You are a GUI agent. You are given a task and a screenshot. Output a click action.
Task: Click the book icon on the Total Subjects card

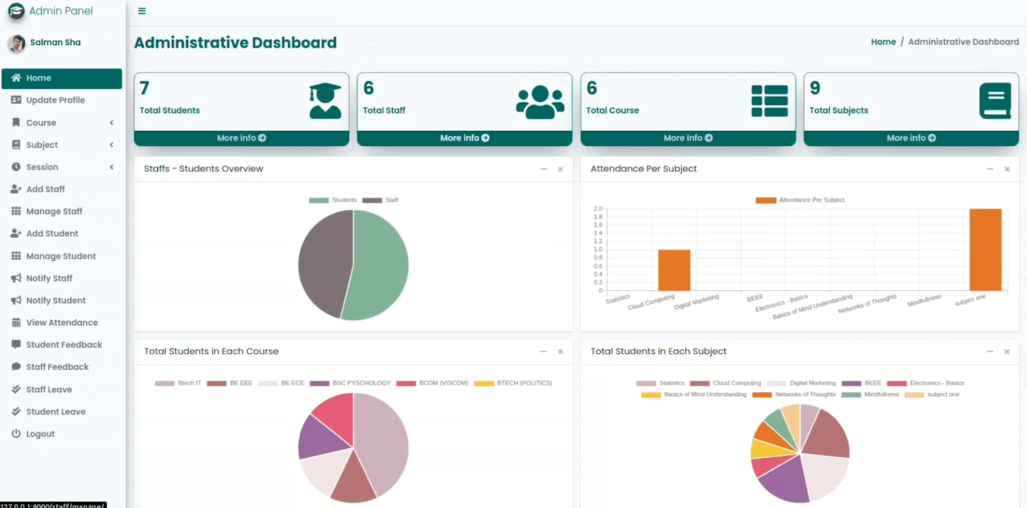point(996,101)
